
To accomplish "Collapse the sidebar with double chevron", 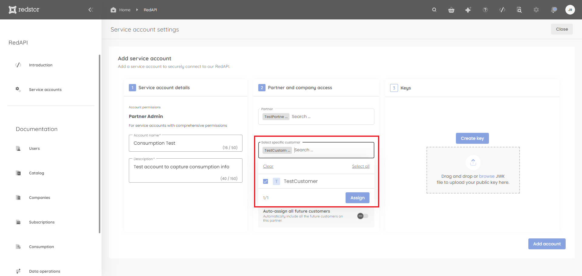I will [x=90, y=10].
